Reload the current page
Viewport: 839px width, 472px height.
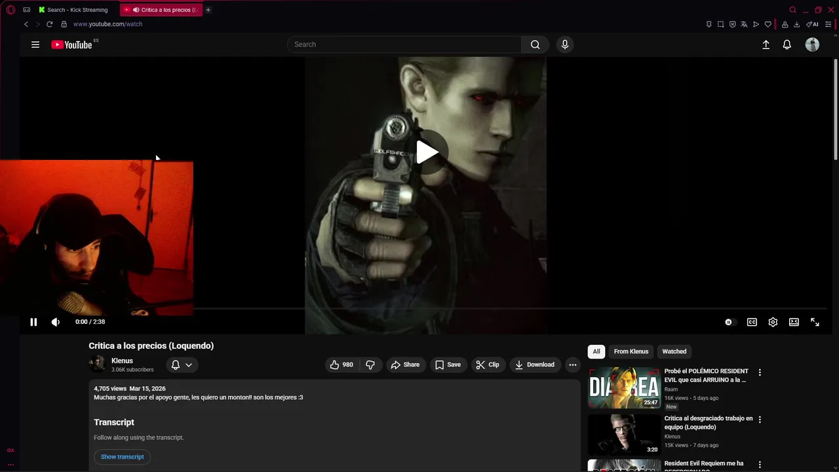49,24
